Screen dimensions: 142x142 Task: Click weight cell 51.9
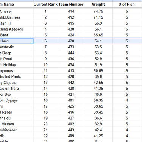98,65
